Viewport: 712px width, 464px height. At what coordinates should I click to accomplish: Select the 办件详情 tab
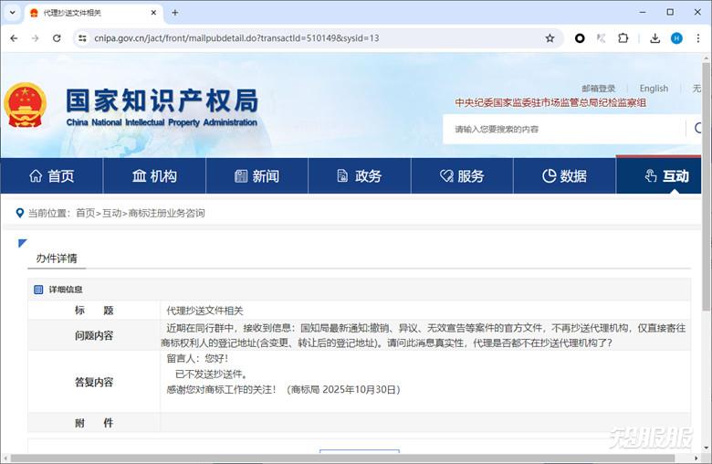point(57,258)
